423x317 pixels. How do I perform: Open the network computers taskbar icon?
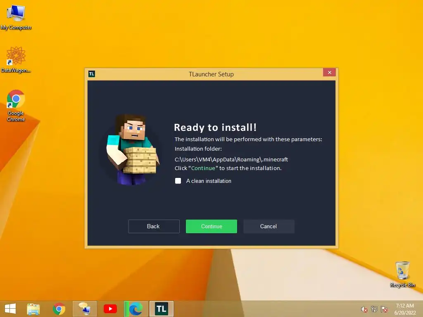click(x=84, y=309)
